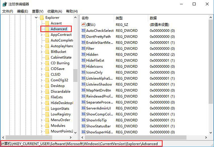Open the 查看(V) menu
This screenshot has width=214, height=147.
[x=38, y=11]
